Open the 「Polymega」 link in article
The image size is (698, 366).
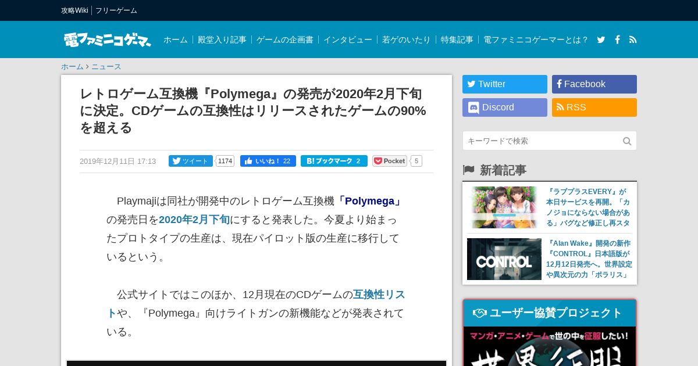pos(369,201)
